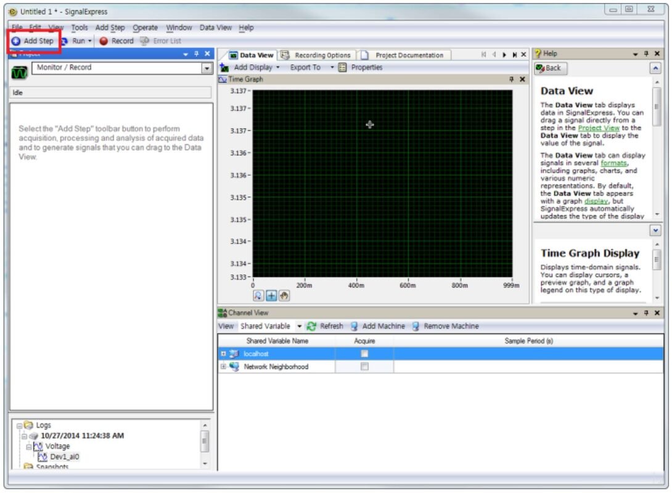
Task: Close the Time Graph display
Action: [522, 79]
